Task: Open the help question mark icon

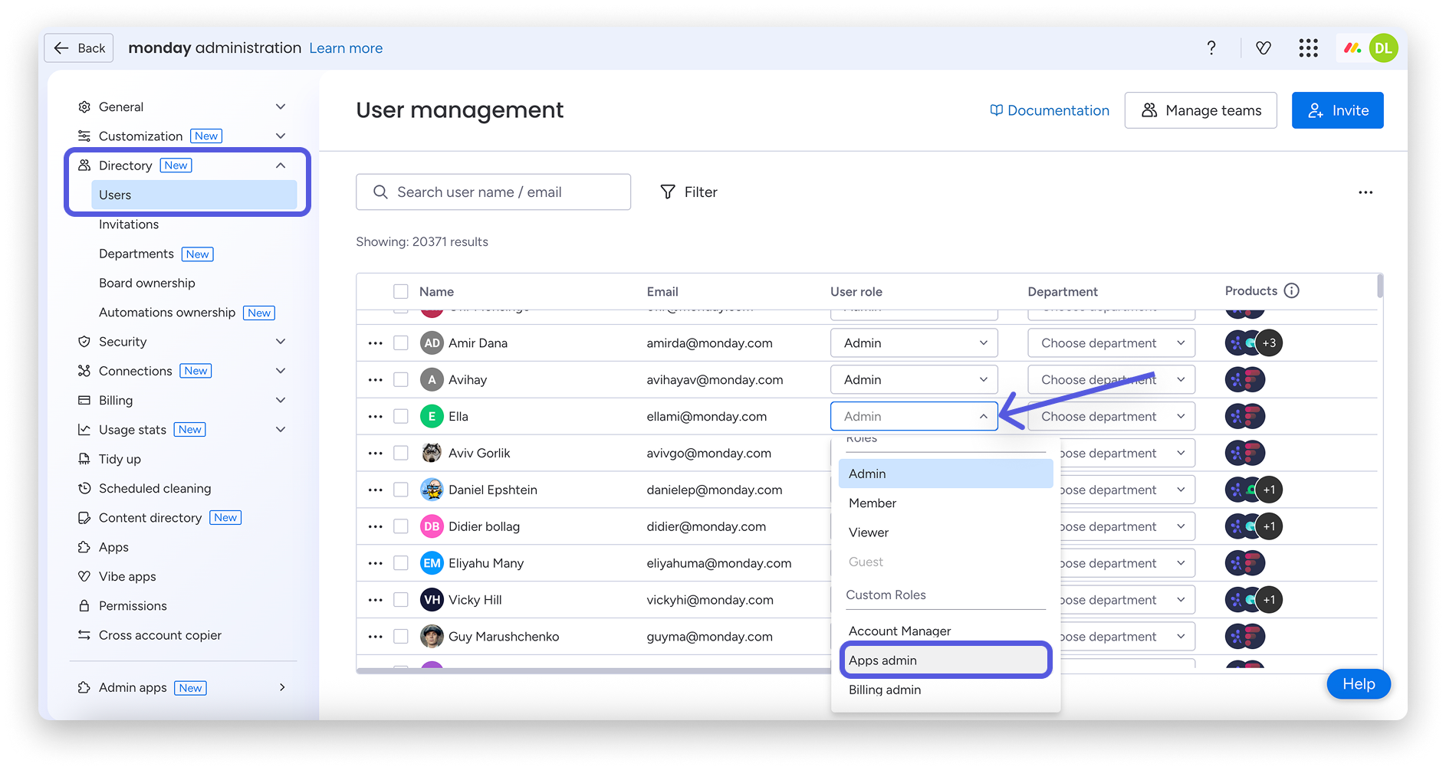Action: (x=1211, y=48)
